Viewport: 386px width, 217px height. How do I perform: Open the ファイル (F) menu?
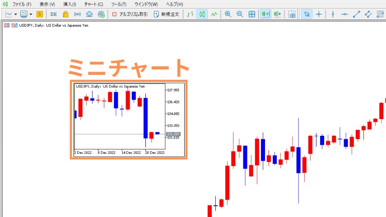tap(22, 4)
